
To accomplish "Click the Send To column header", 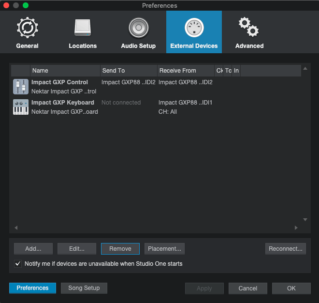I will (x=129, y=71).
